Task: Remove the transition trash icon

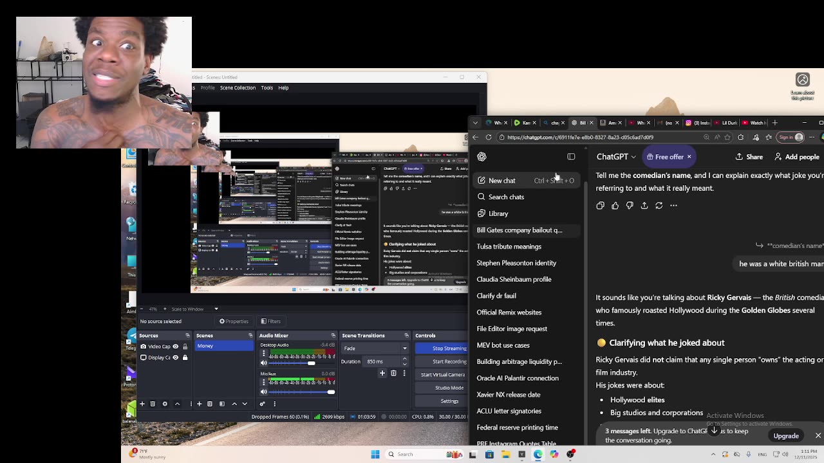Action: click(x=393, y=373)
